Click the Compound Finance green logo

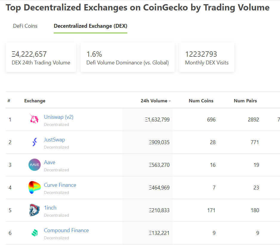click(35, 233)
